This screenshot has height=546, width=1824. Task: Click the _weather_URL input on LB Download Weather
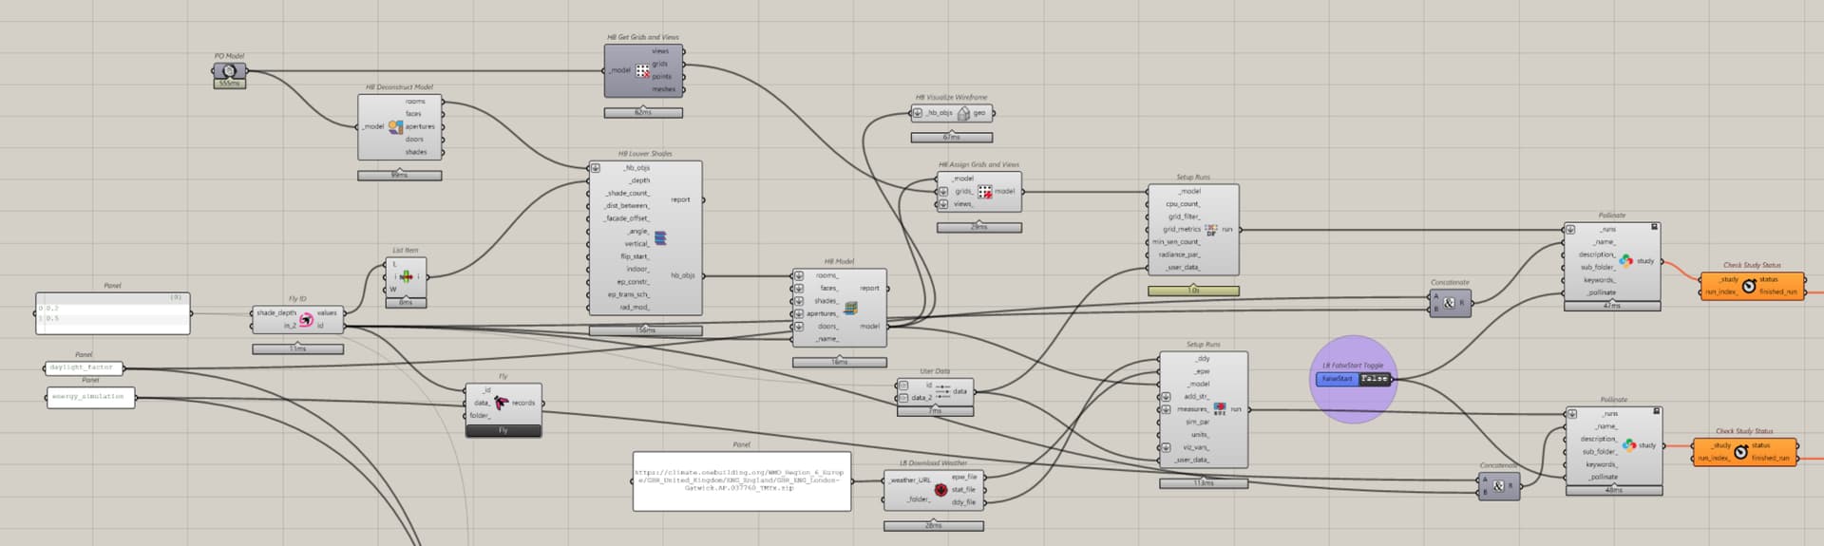(x=910, y=480)
